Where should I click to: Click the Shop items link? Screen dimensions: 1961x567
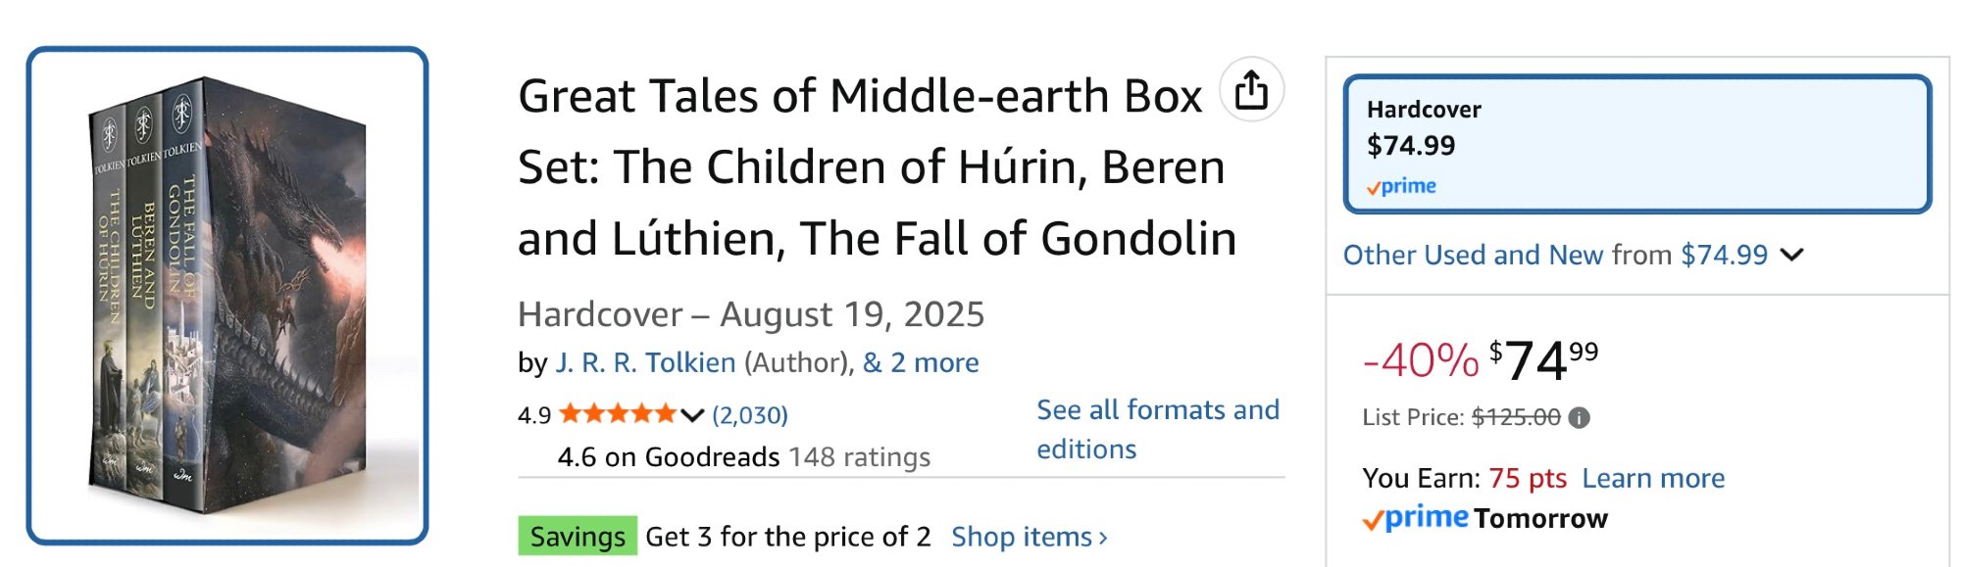1029,537
